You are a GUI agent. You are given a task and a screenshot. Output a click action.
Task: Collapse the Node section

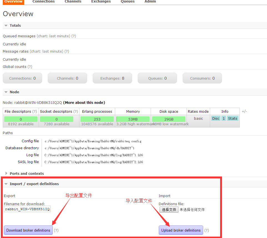[x=14, y=92]
